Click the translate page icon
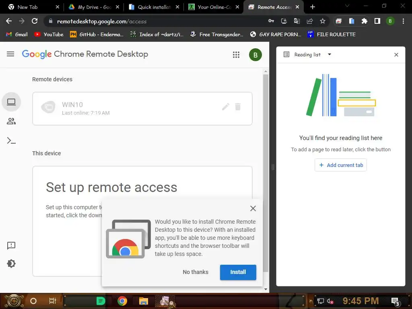 297,21
